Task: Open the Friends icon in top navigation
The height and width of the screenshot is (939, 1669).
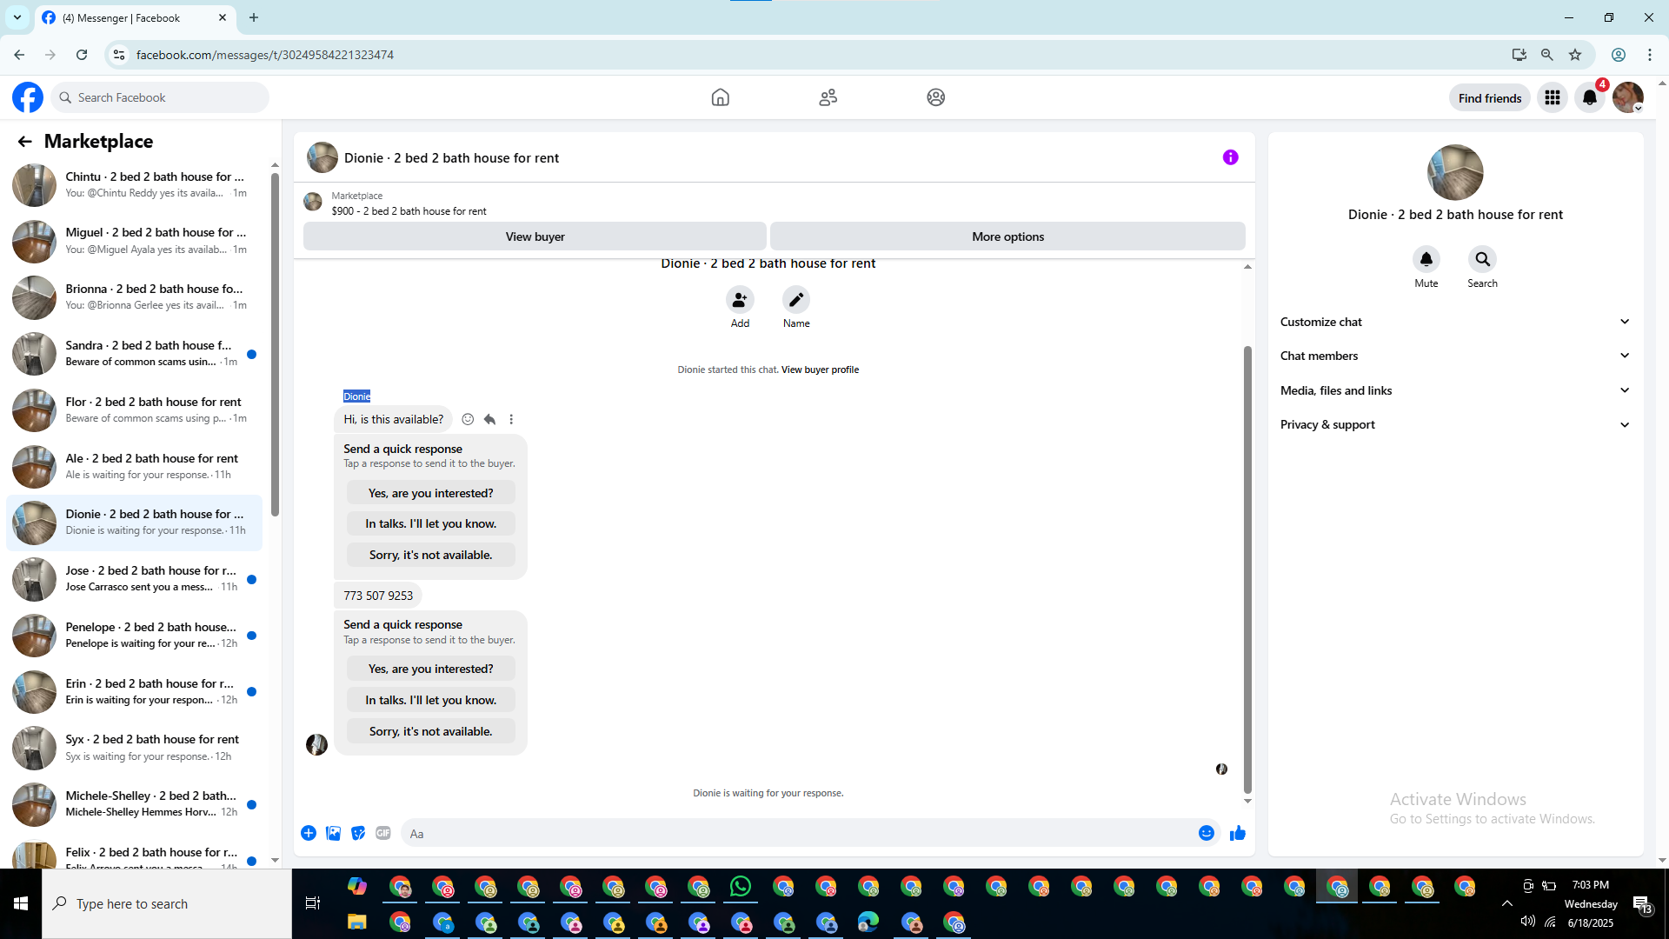Action: pos(828,97)
